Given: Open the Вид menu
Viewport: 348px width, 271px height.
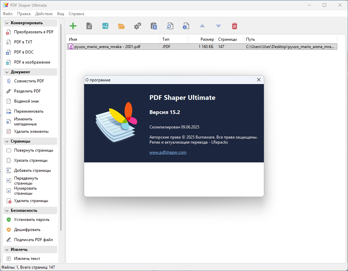Looking at the screenshot, I should (x=61, y=14).
